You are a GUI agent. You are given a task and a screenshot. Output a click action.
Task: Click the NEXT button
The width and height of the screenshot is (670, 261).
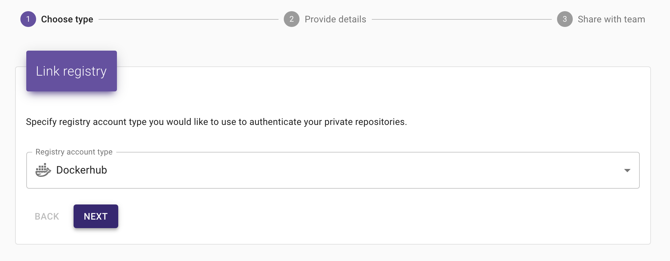coord(96,216)
